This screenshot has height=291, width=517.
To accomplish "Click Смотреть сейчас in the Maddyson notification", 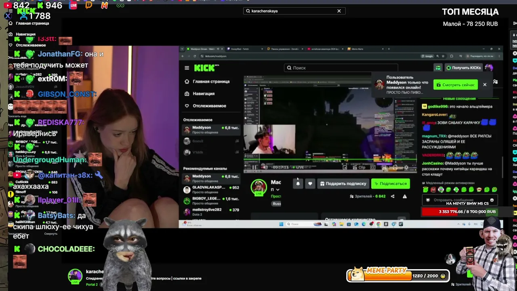I will click(x=455, y=85).
